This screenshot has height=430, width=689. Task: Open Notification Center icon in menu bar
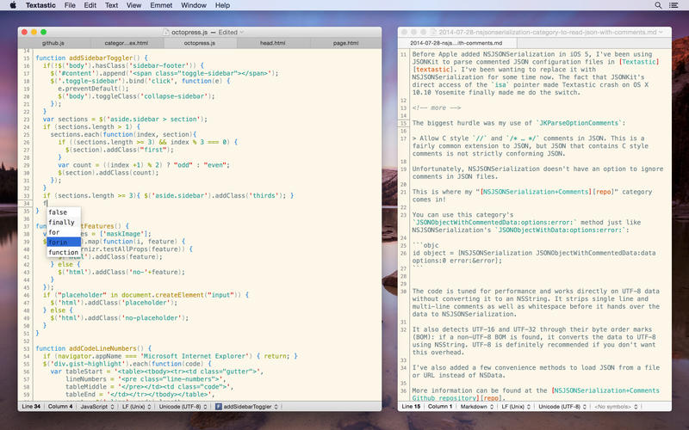[x=673, y=5]
